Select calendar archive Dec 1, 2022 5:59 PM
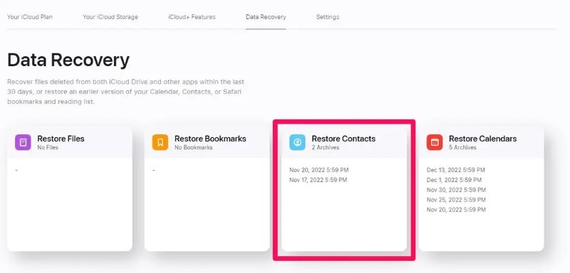570x273 pixels. (x=455, y=180)
